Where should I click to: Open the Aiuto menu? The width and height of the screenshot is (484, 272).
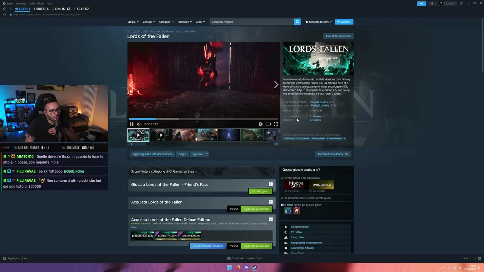(50, 3)
